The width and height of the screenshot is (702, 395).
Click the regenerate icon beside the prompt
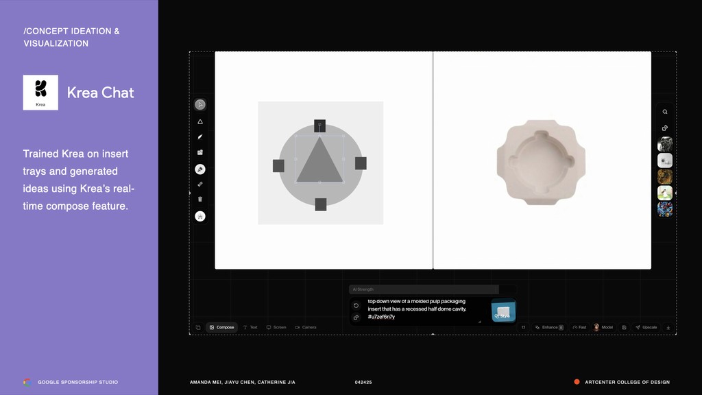pyautogui.click(x=356, y=305)
